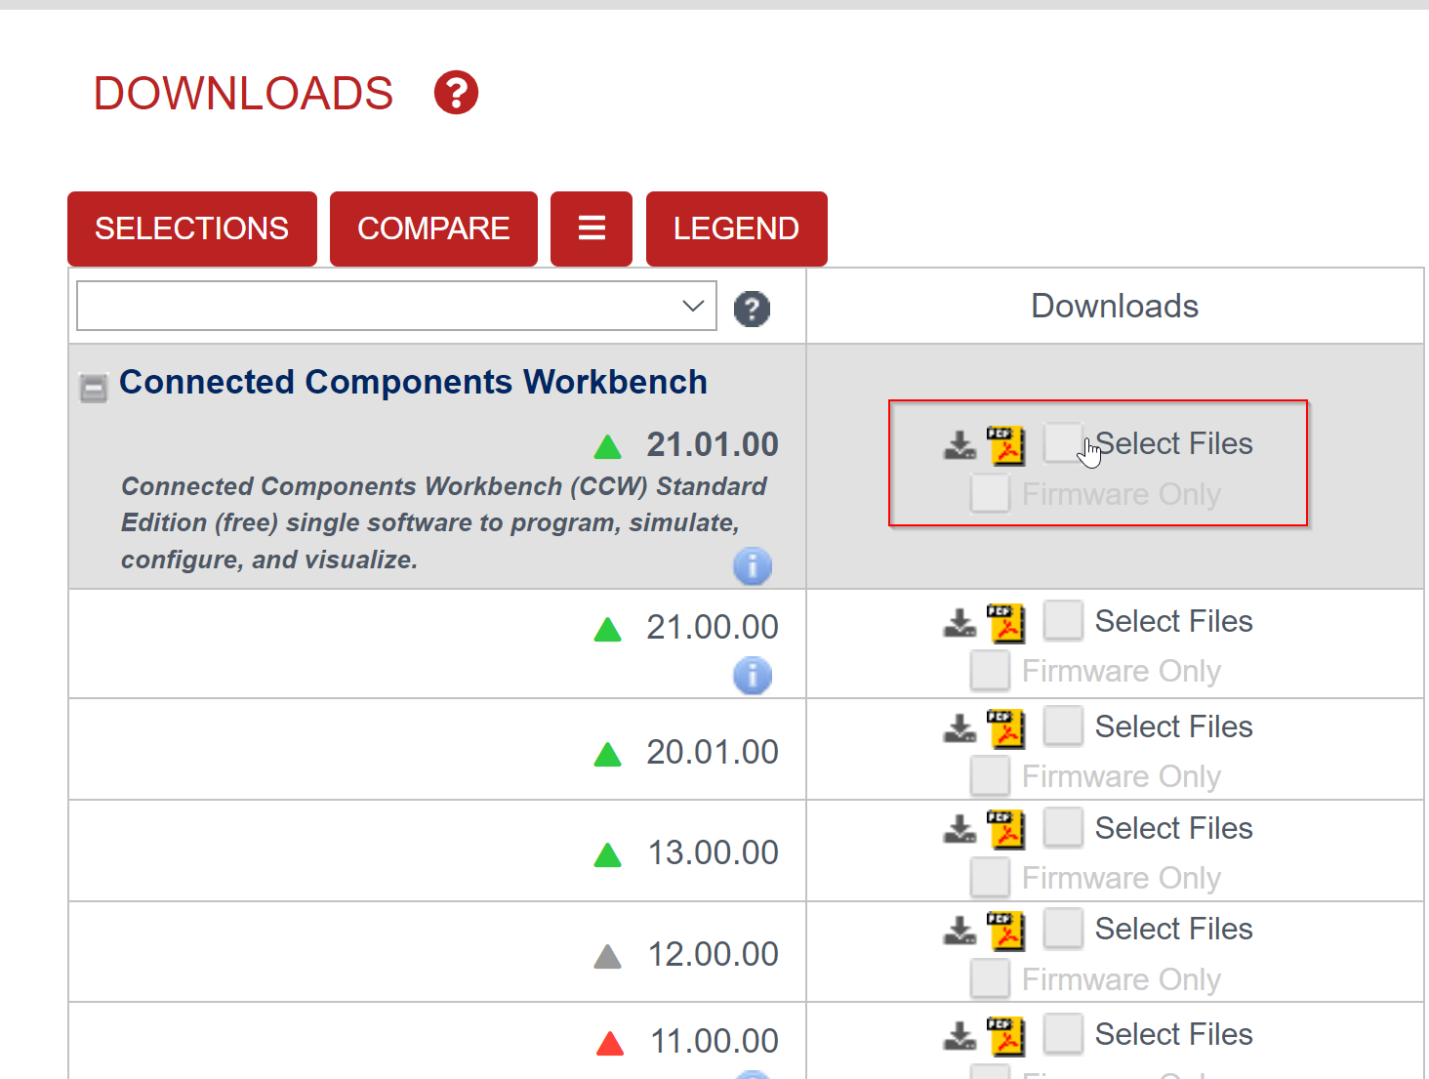The image size is (1429, 1079).
Task: Select version 21.01.00 text
Action: point(713,444)
